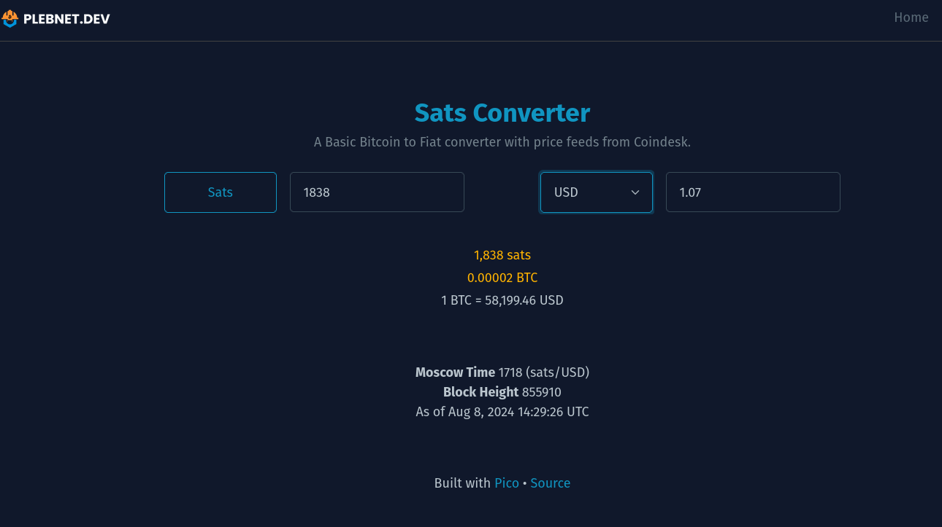Open the USD currency dropdown

coord(597,192)
